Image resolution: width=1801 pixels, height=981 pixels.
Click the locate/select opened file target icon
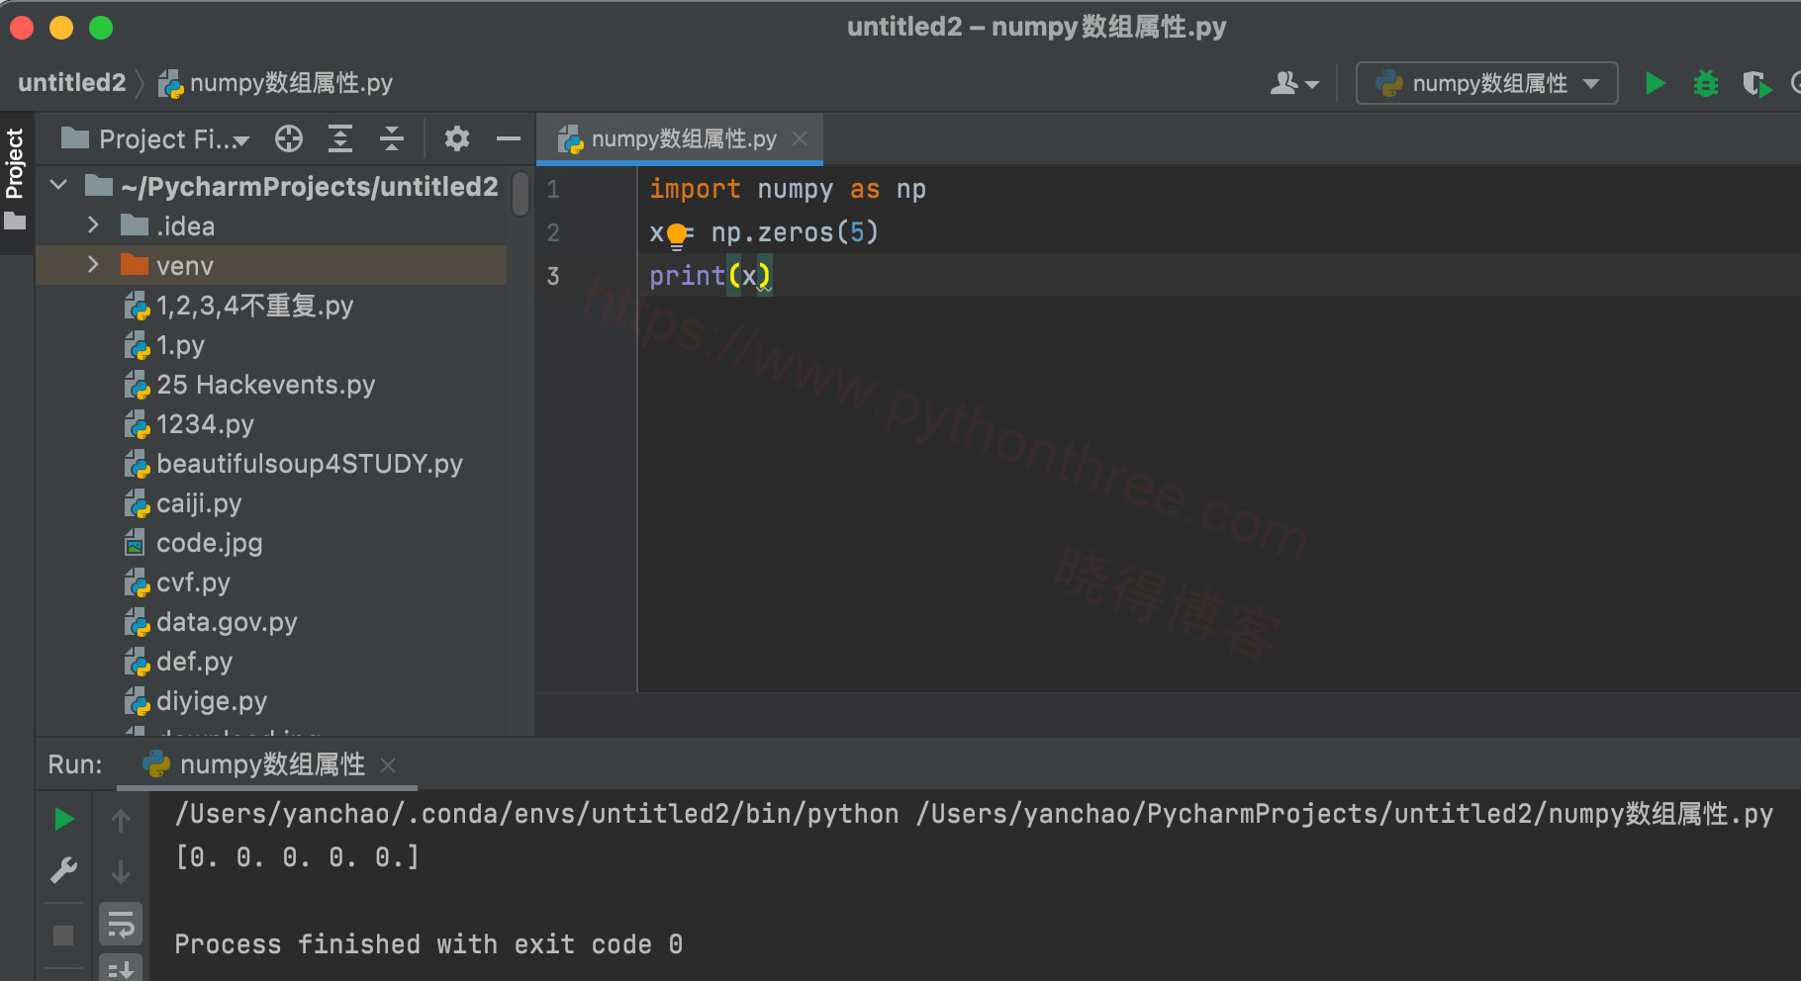pos(289,138)
